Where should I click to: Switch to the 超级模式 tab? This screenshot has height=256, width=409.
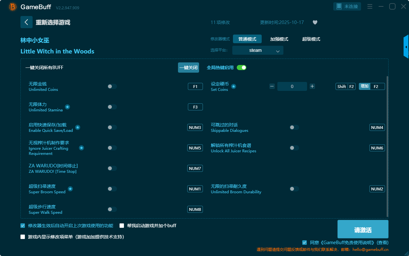pos(311,39)
